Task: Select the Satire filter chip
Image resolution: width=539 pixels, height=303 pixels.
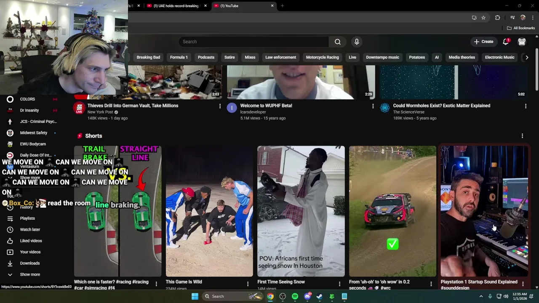Action: coord(229,57)
